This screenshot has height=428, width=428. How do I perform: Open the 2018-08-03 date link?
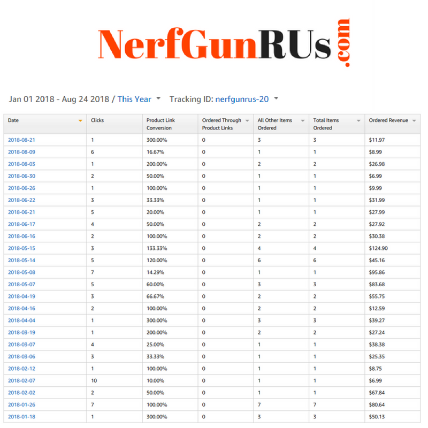(21, 164)
